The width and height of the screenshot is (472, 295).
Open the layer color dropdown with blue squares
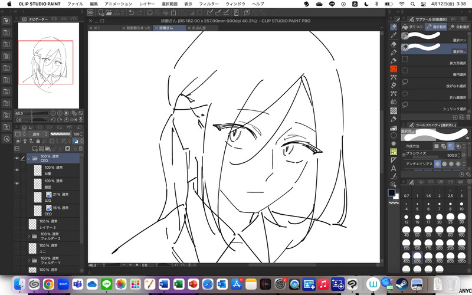pyautogui.click(x=78, y=141)
